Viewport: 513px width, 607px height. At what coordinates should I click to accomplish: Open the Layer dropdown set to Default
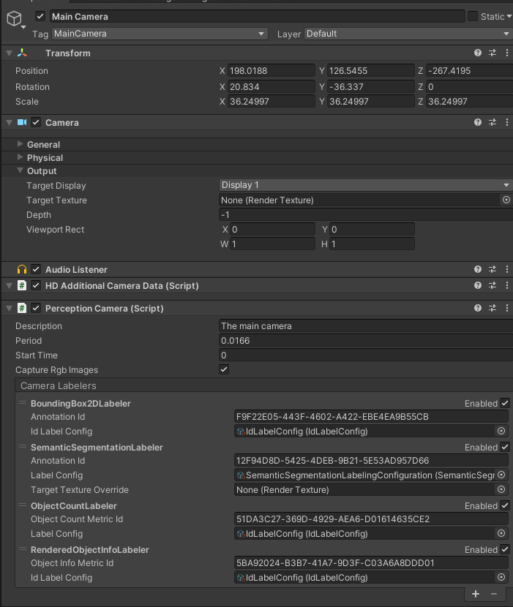(407, 34)
